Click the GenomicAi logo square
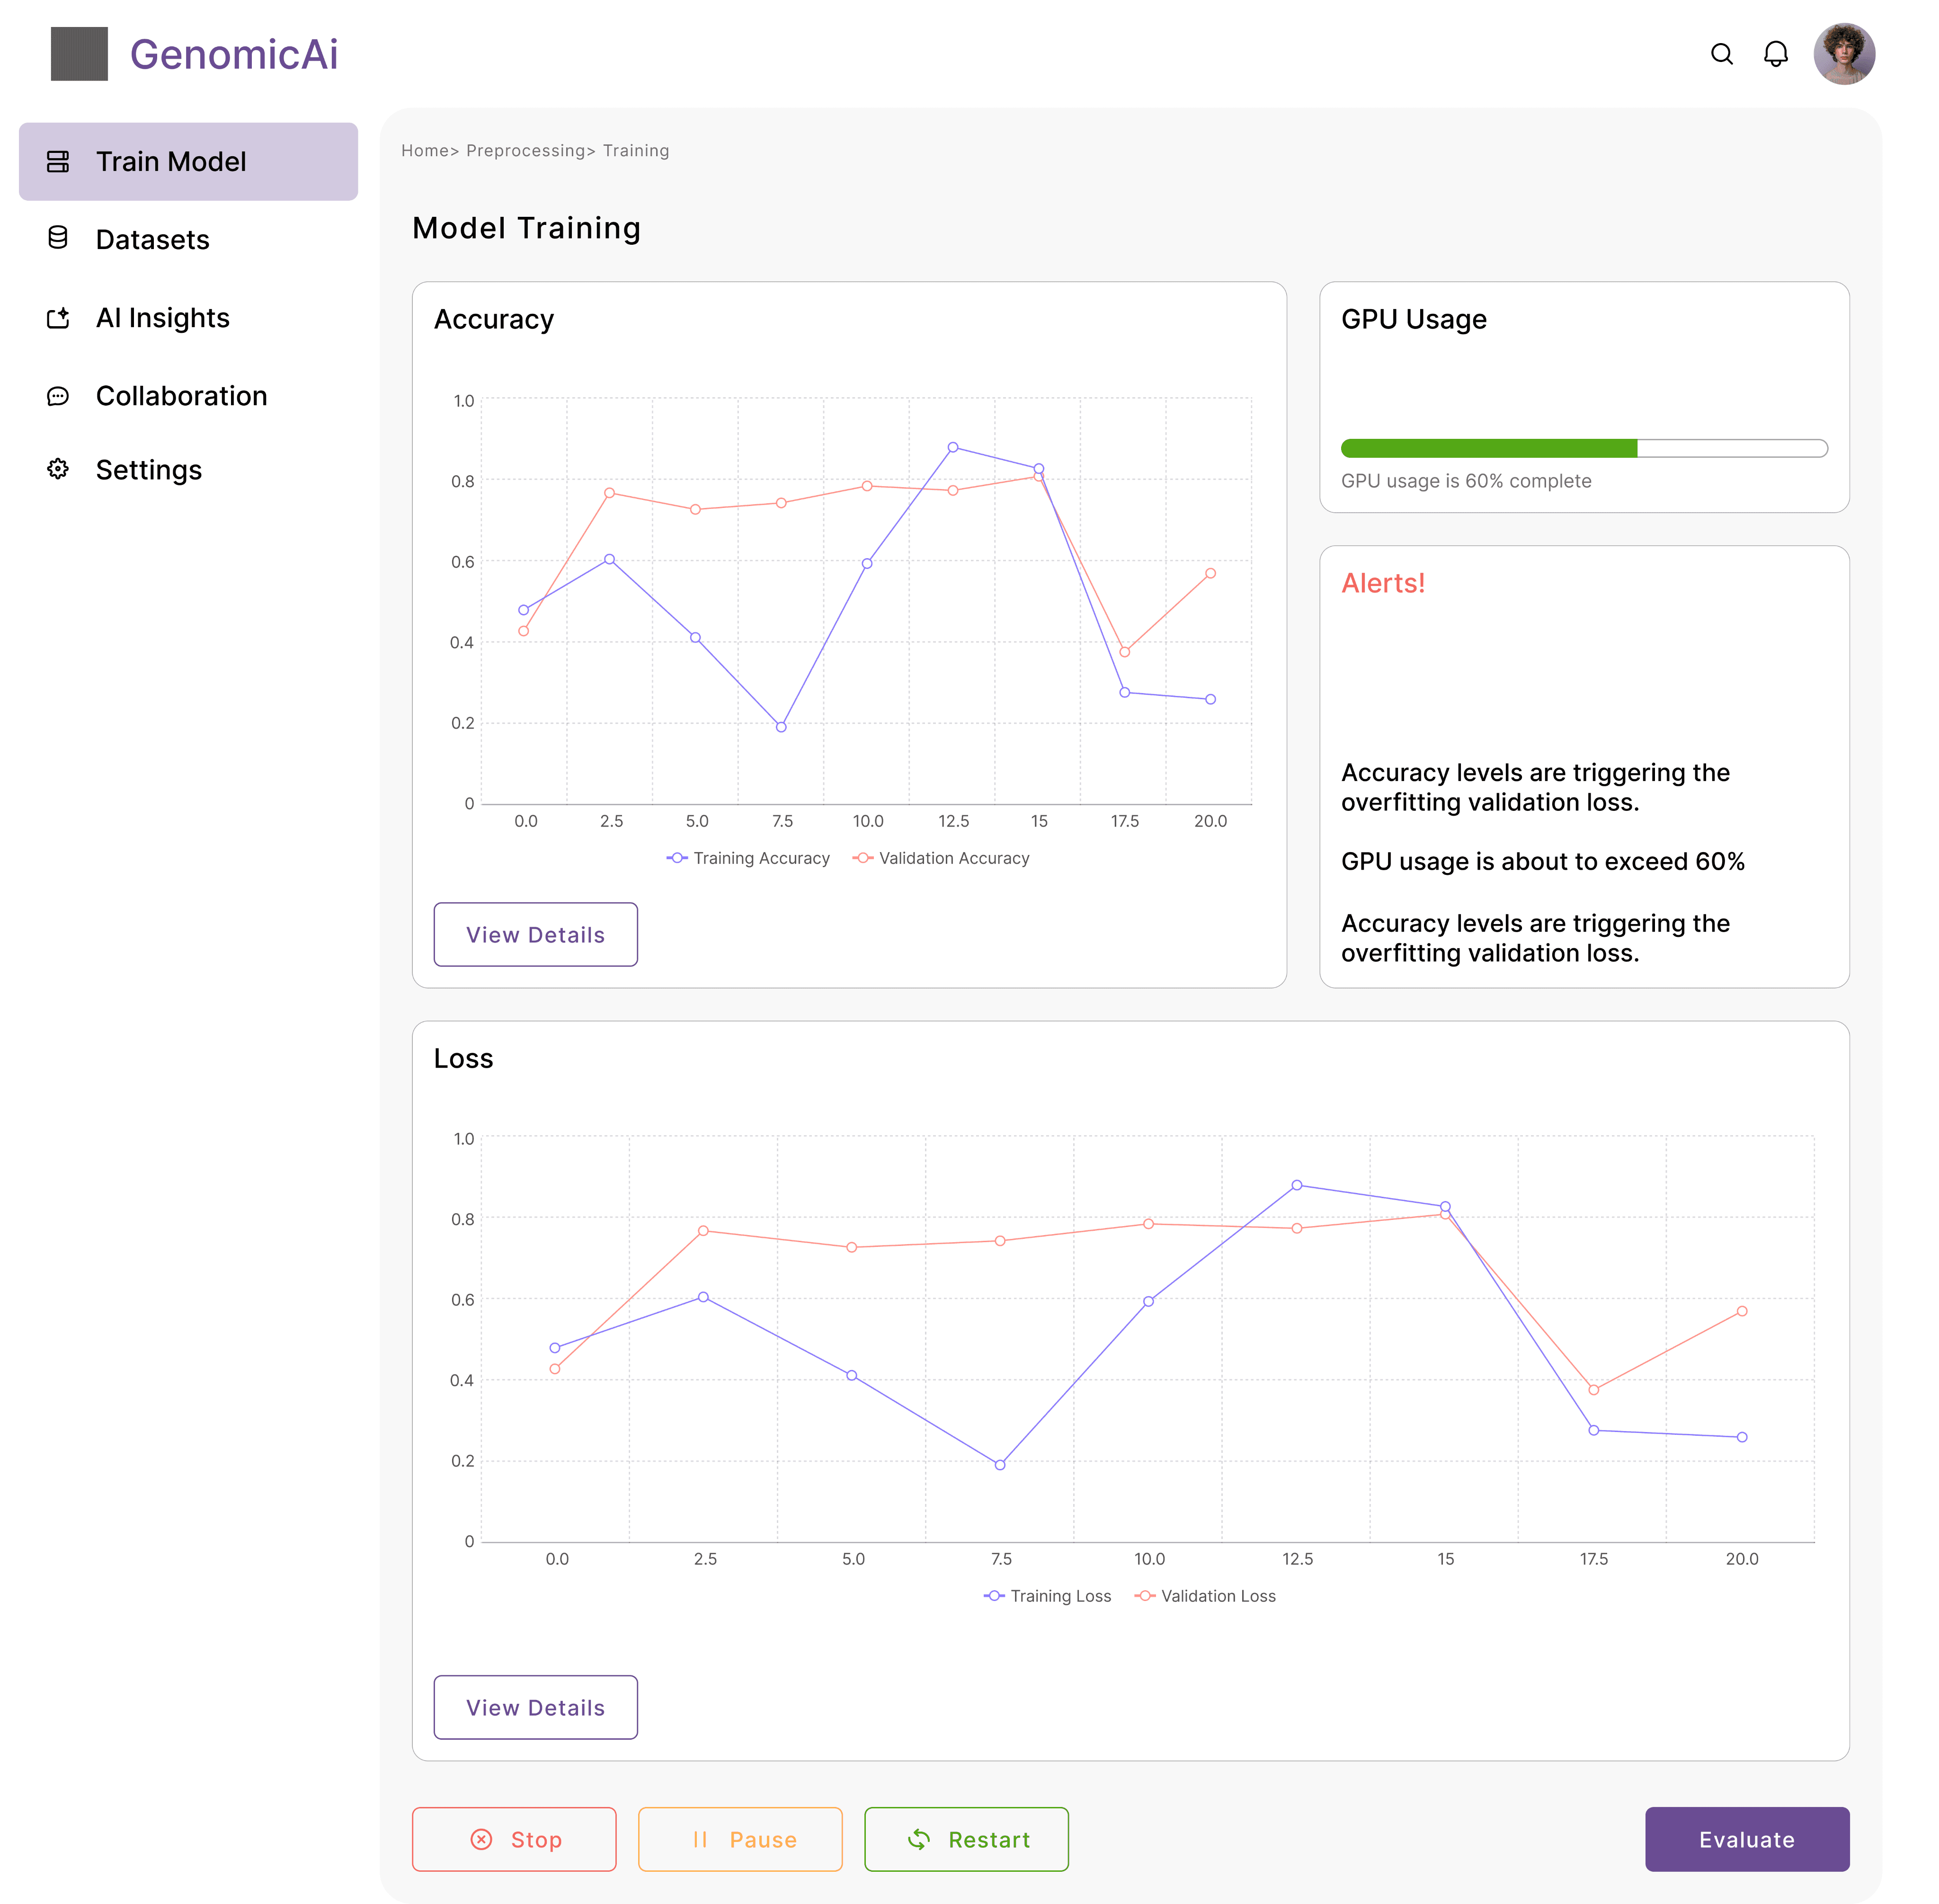The height and width of the screenshot is (1904, 1939). point(79,54)
